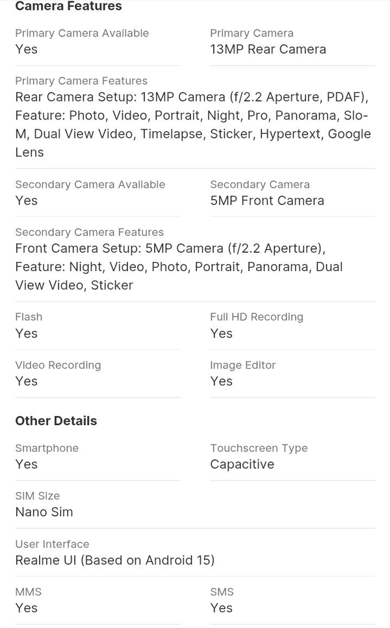Click the Flash specification label
This screenshot has width=390, height=628.
[29, 317]
